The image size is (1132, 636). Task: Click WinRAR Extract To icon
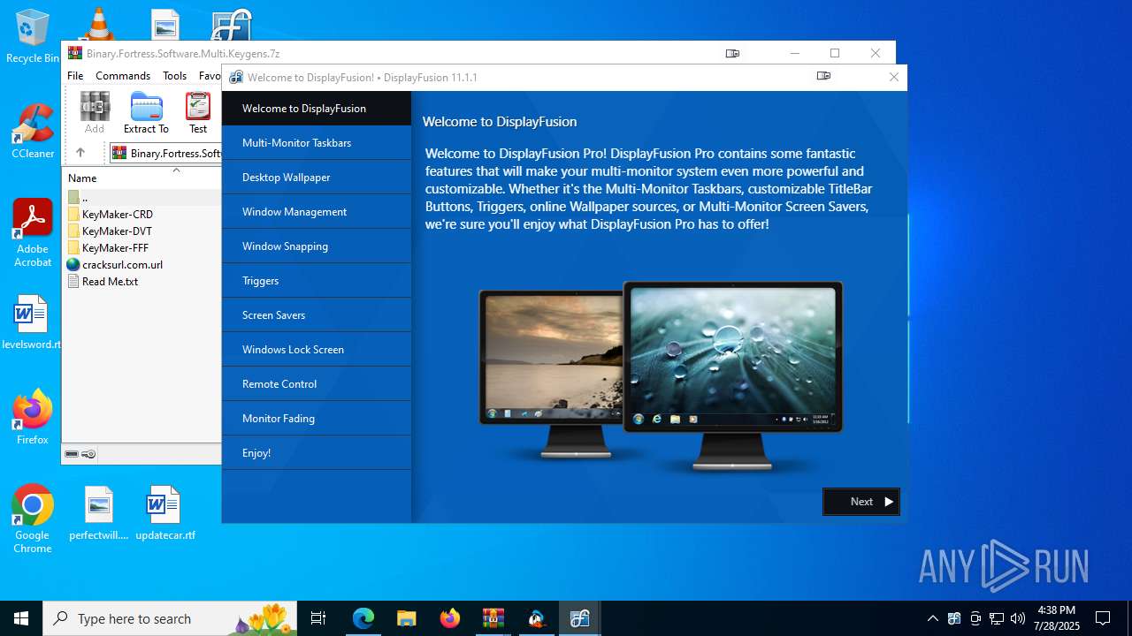(146, 113)
